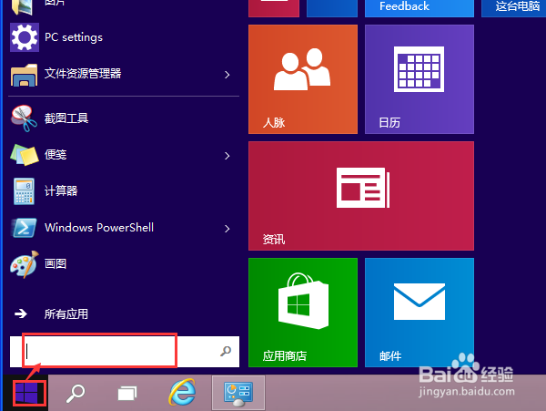
Task: Launch 截图工具 scissors icon
Action: [x=24, y=118]
